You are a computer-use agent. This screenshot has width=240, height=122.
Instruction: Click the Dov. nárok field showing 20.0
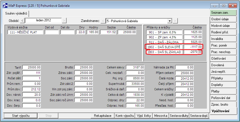coord(32,95)
